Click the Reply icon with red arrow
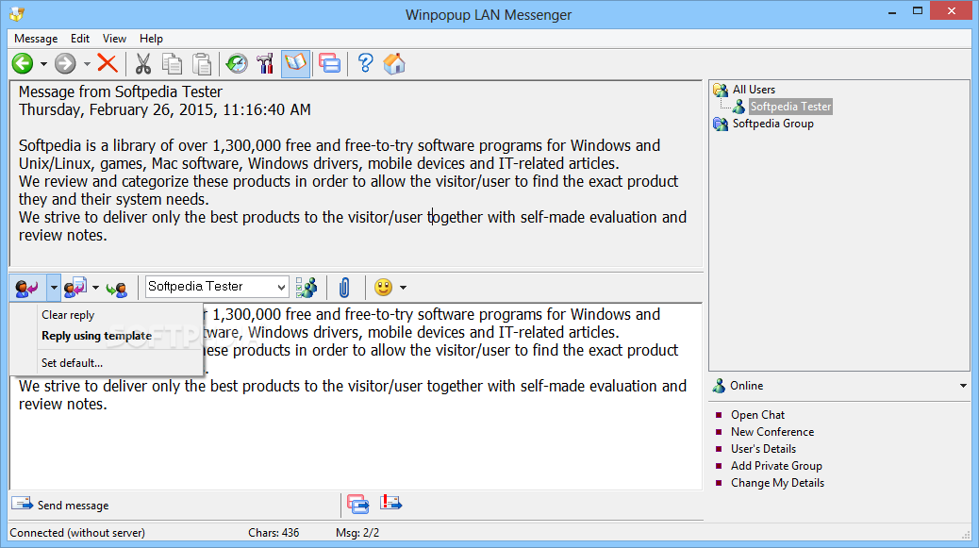The width and height of the screenshot is (979, 548). coord(26,288)
